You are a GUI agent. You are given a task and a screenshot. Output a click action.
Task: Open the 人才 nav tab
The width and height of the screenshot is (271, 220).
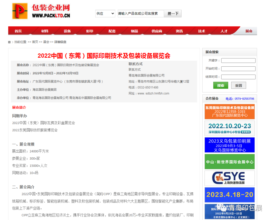[x=224, y=31]
